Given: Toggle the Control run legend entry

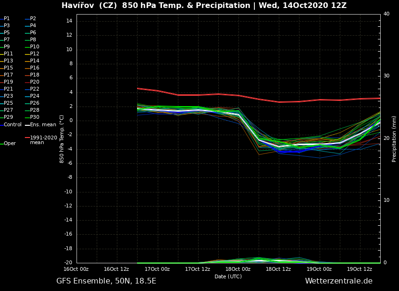Looking at the screenshot, I should tap(12, 125).
